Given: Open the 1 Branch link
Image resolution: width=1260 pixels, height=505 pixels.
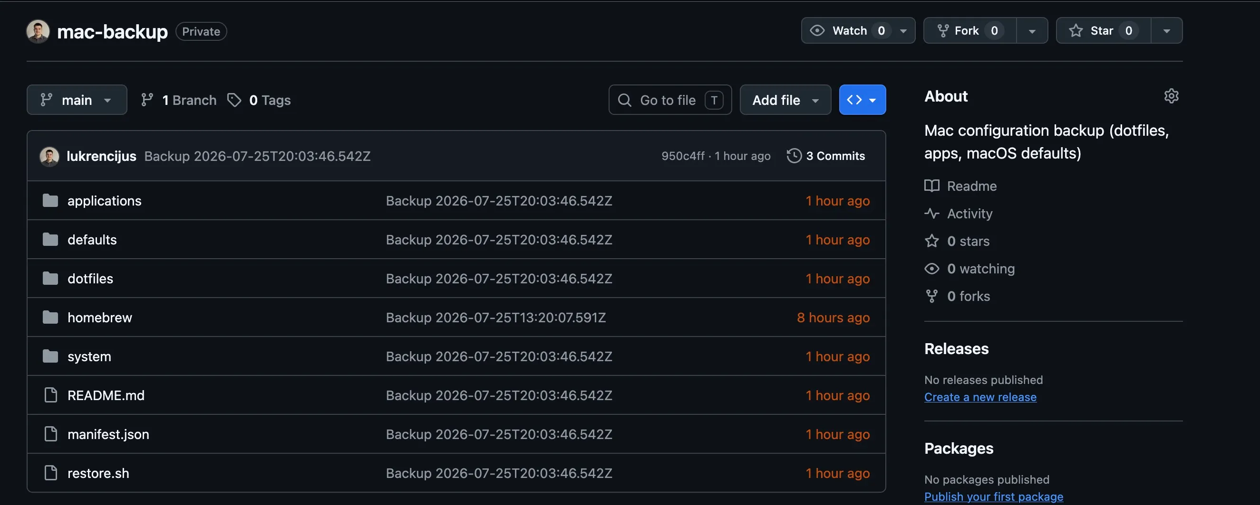Looking at the screenshot, I should (178, 100).
